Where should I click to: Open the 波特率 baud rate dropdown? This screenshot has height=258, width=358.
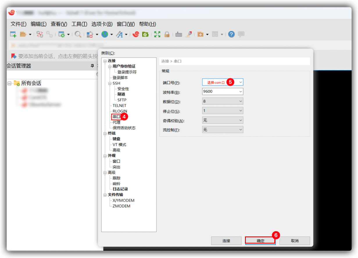coord(240,92)
